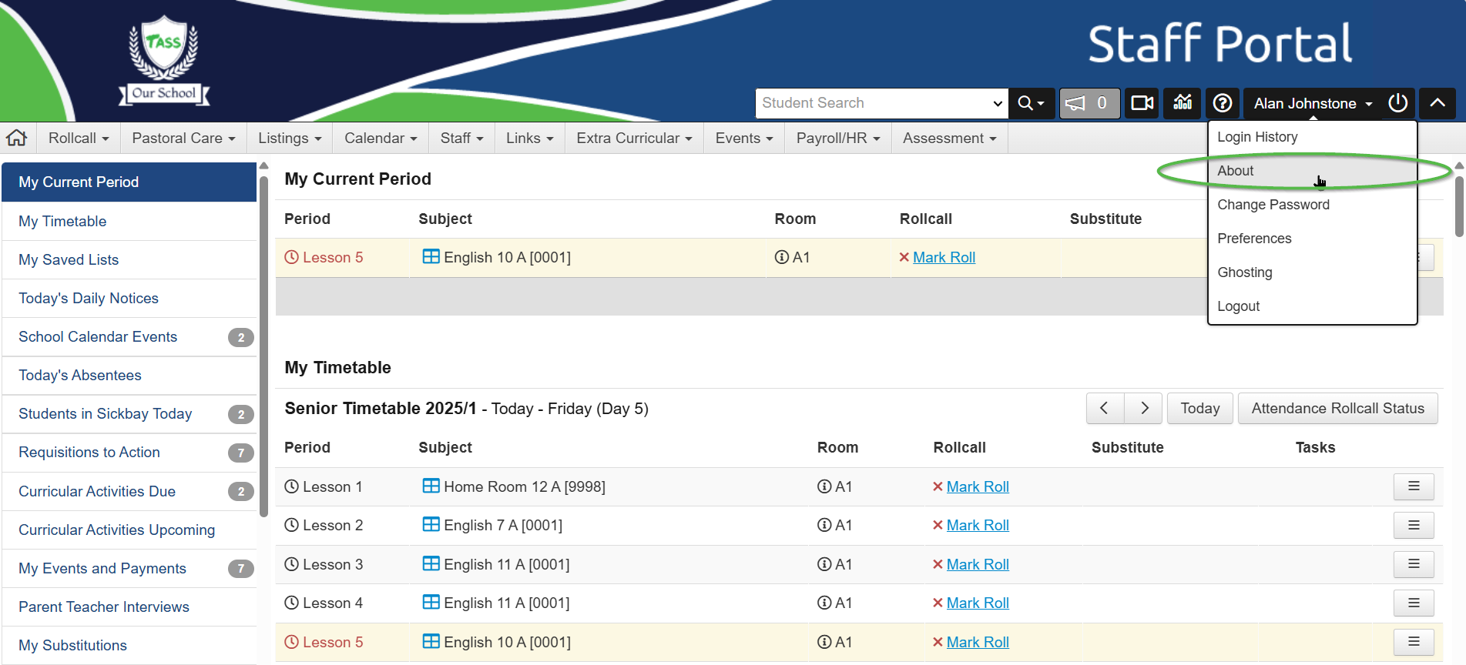The image size is (1466, 665).
Task: Click the Home icon in navigation bar
Action: click(x=17, y=139)
